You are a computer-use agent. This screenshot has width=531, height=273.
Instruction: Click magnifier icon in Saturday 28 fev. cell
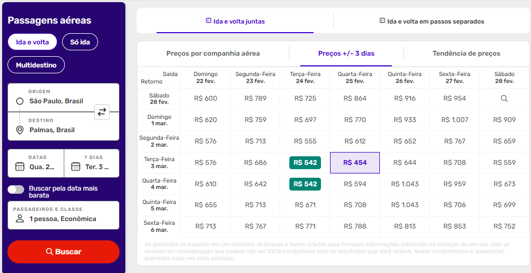click(x=504, y=98)
